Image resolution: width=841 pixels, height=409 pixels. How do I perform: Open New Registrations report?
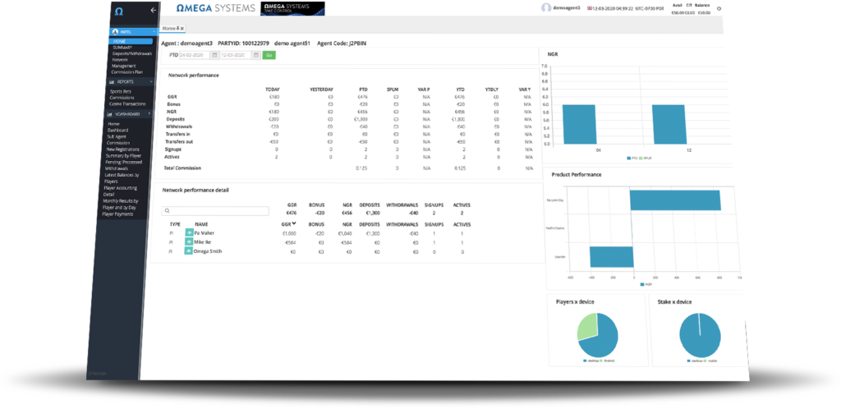(122, 149)
